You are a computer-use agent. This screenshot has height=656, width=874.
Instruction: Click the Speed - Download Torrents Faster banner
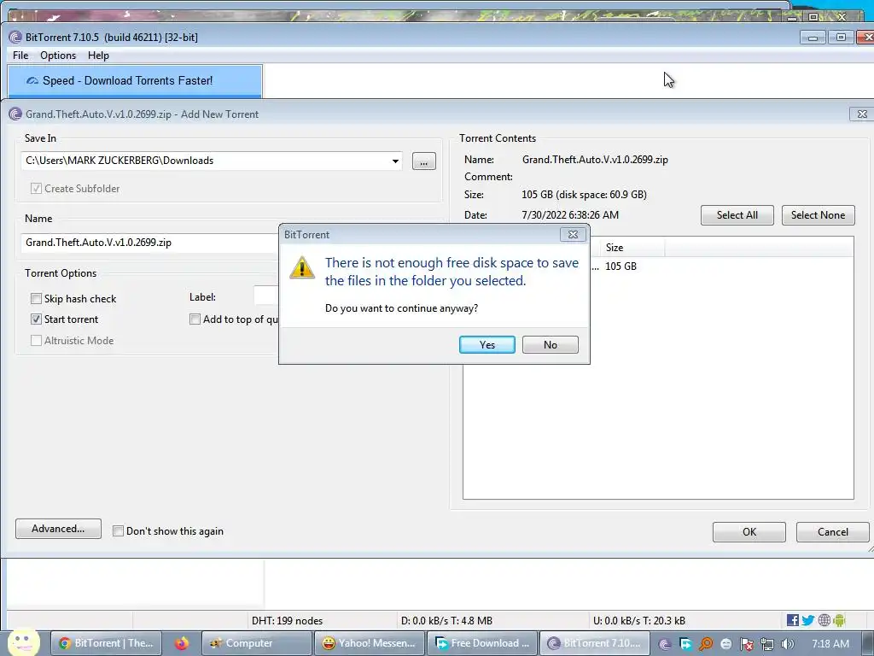(135, 81)
